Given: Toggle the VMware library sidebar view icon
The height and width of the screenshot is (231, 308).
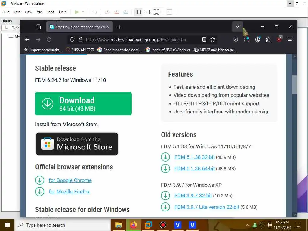Looking at the screenshot, I should pyautogui.click(x=138, y=12).
